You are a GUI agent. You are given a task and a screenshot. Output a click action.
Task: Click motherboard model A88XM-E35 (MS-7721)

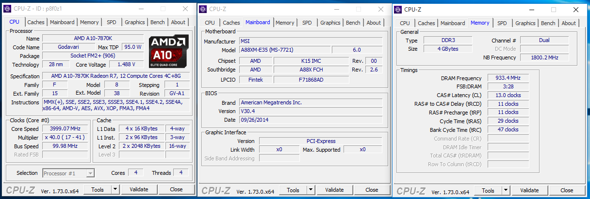[284, 50]
